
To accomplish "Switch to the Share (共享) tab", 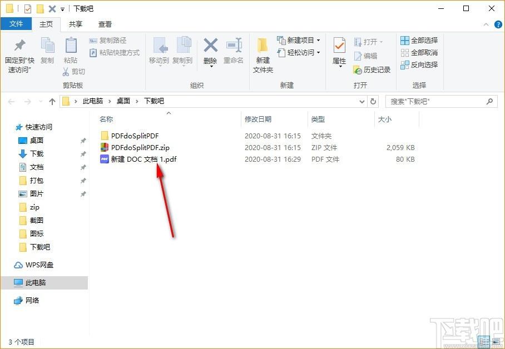I will coord(76,24).
